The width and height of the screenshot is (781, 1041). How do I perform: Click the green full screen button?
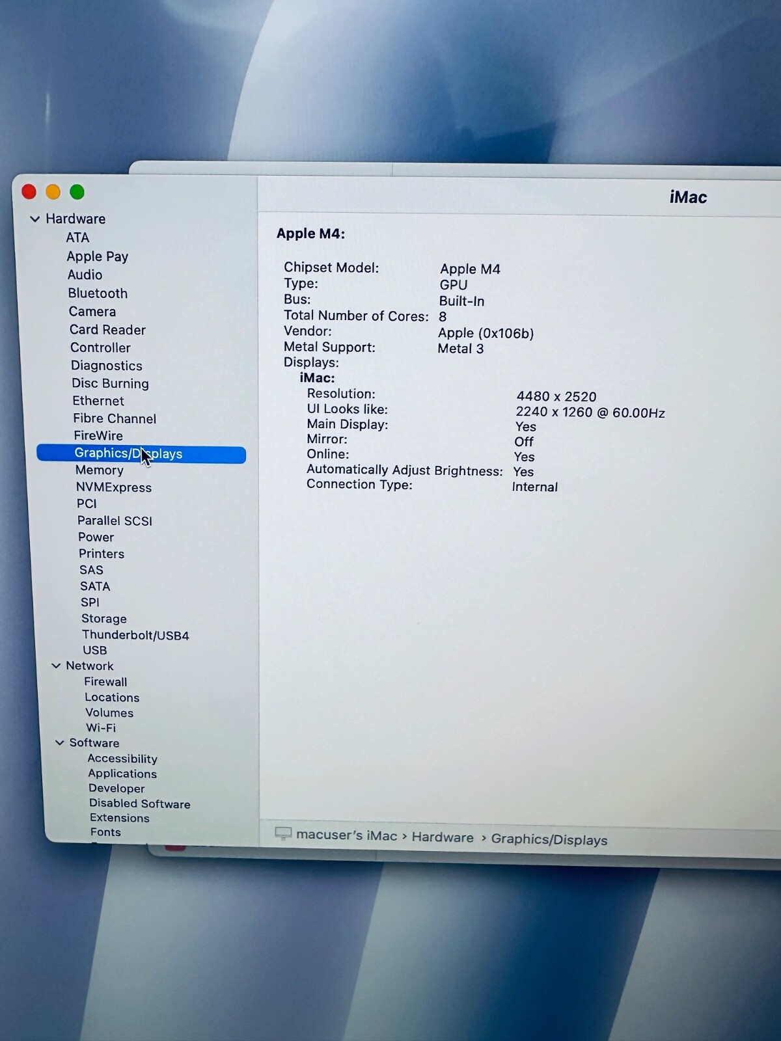tap(77, 192)
